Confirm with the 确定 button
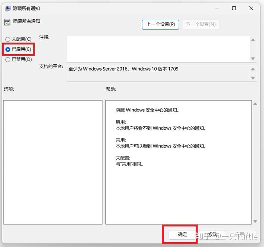 coord(182,235)
